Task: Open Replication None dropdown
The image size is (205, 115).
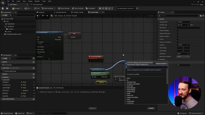Action: coord(183,54)
